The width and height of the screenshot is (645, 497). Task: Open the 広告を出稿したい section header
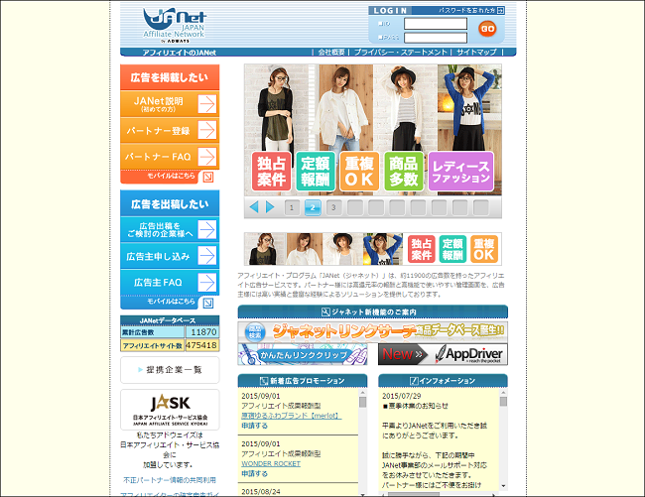[170, 203]
